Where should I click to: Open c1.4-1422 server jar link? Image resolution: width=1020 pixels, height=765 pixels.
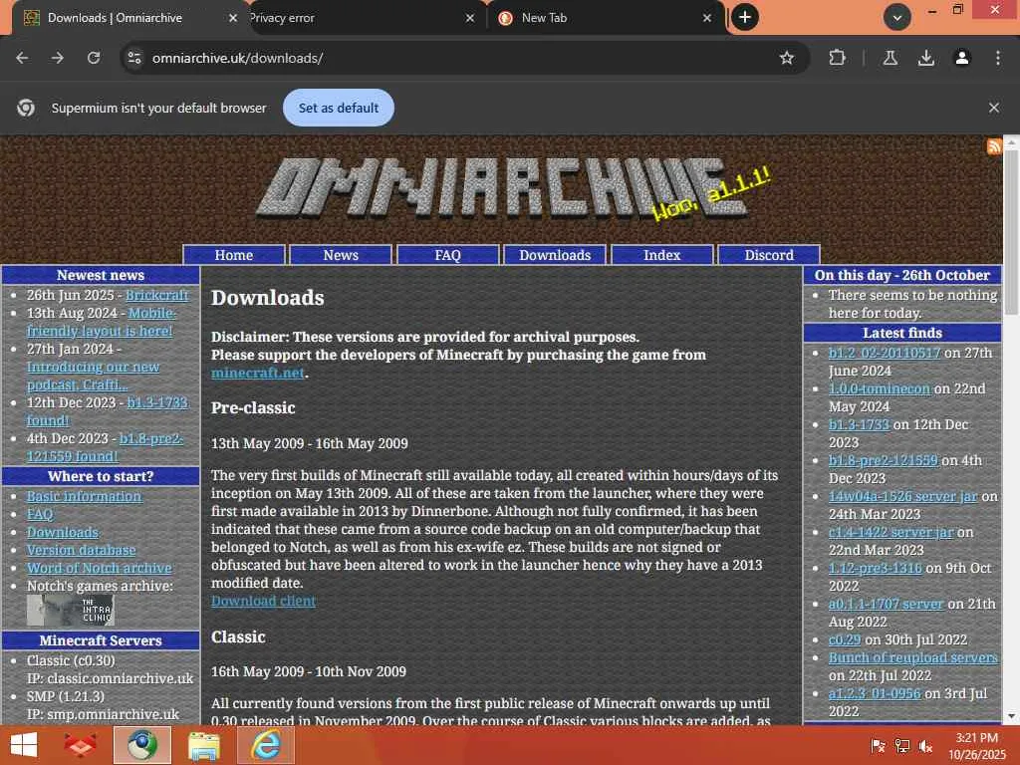tap(891, 532)
